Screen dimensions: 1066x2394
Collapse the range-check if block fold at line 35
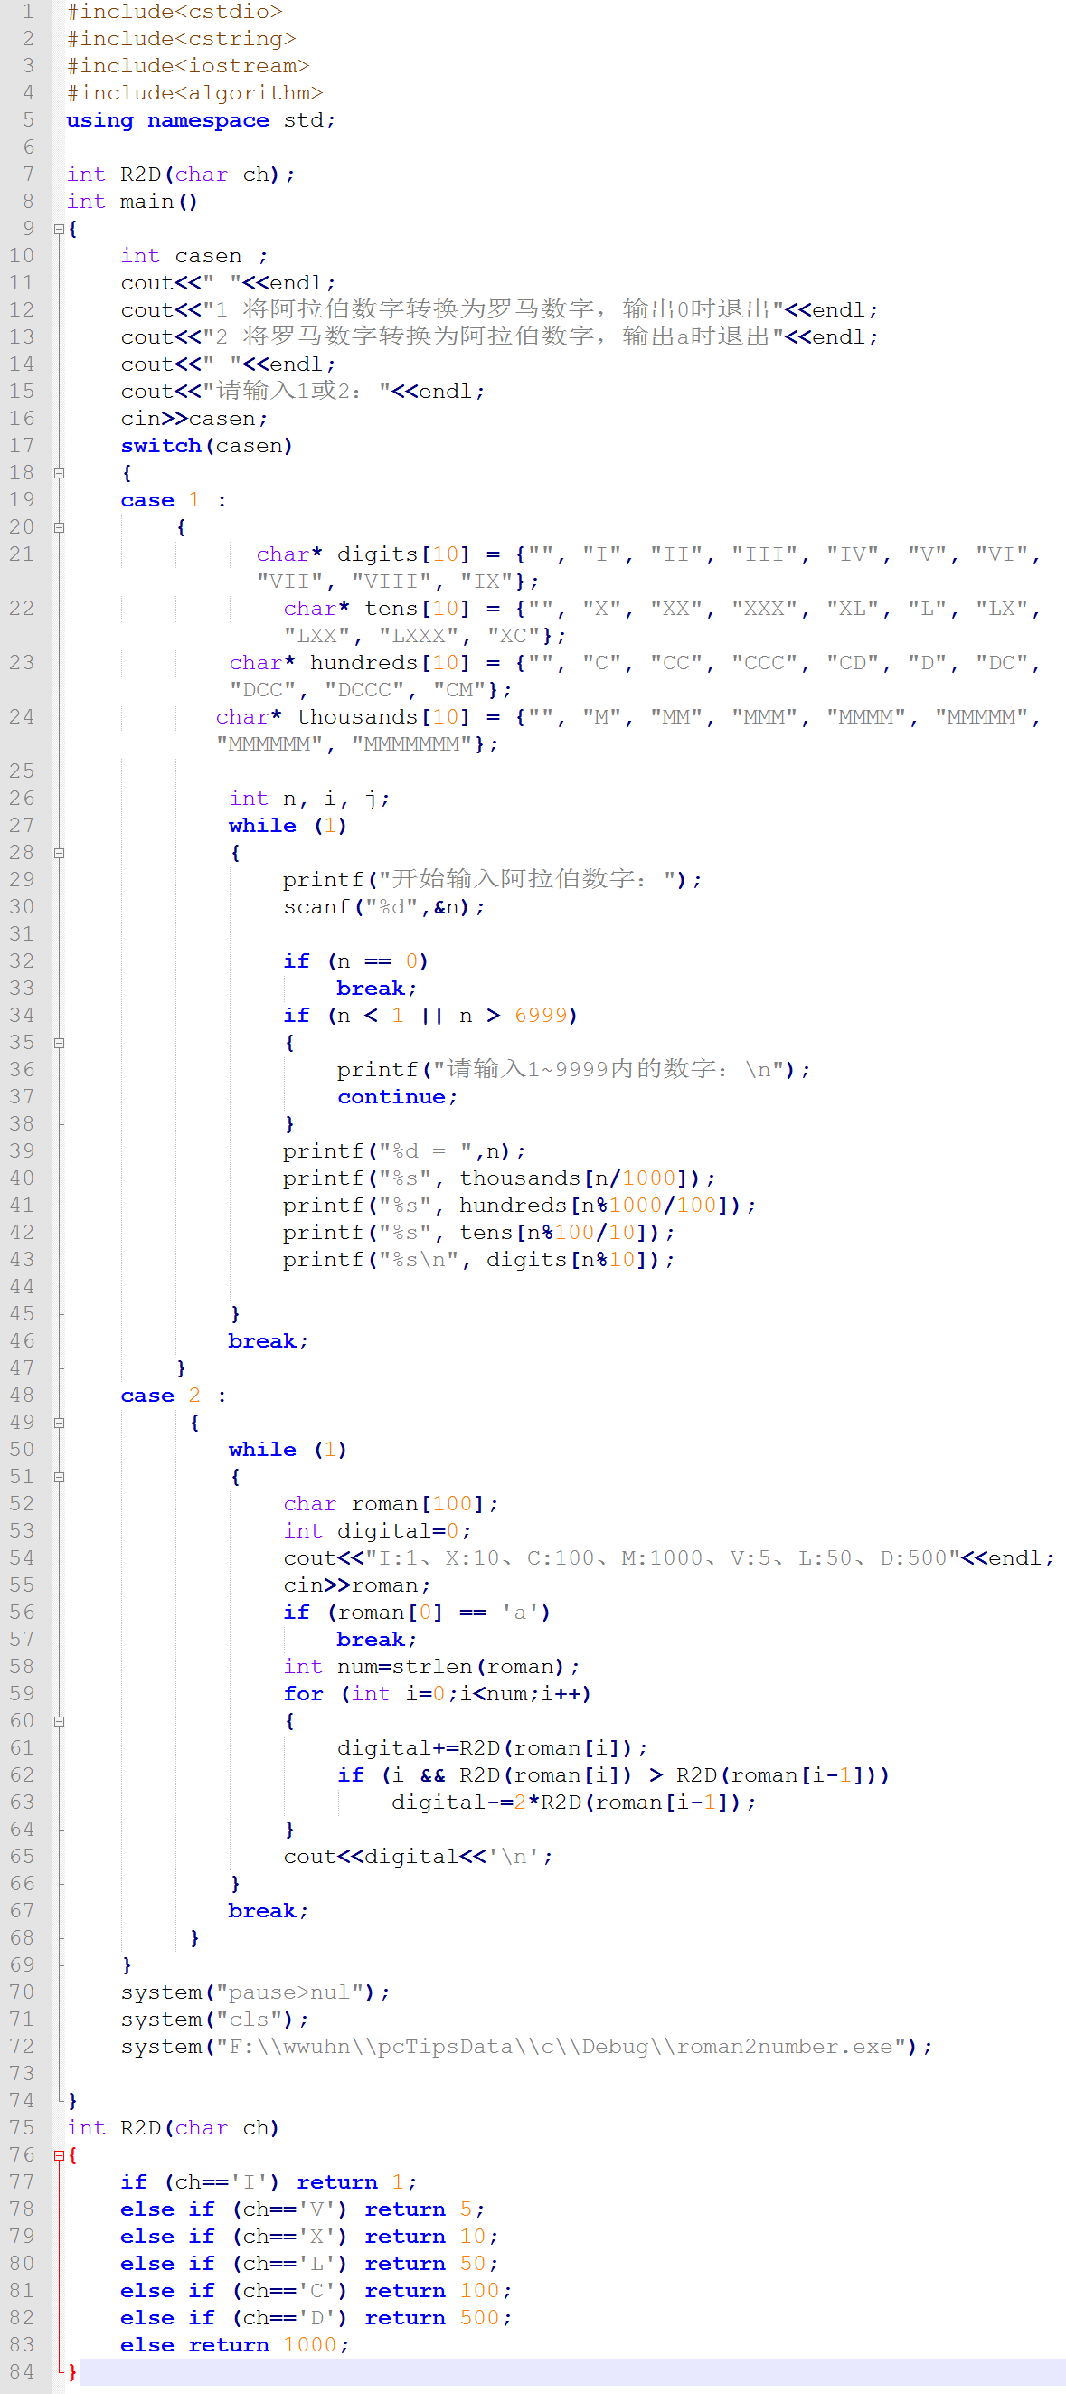59,1043
